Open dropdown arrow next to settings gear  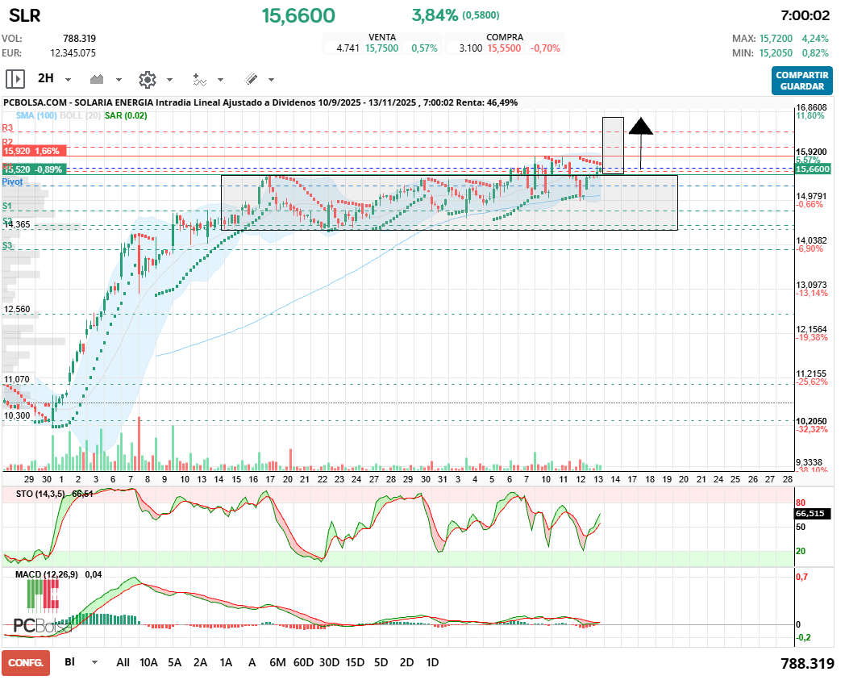click(x=169, y=80)
